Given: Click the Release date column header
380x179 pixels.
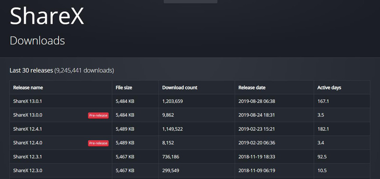Looking at the screenshot, I should (x=252, y=88).
